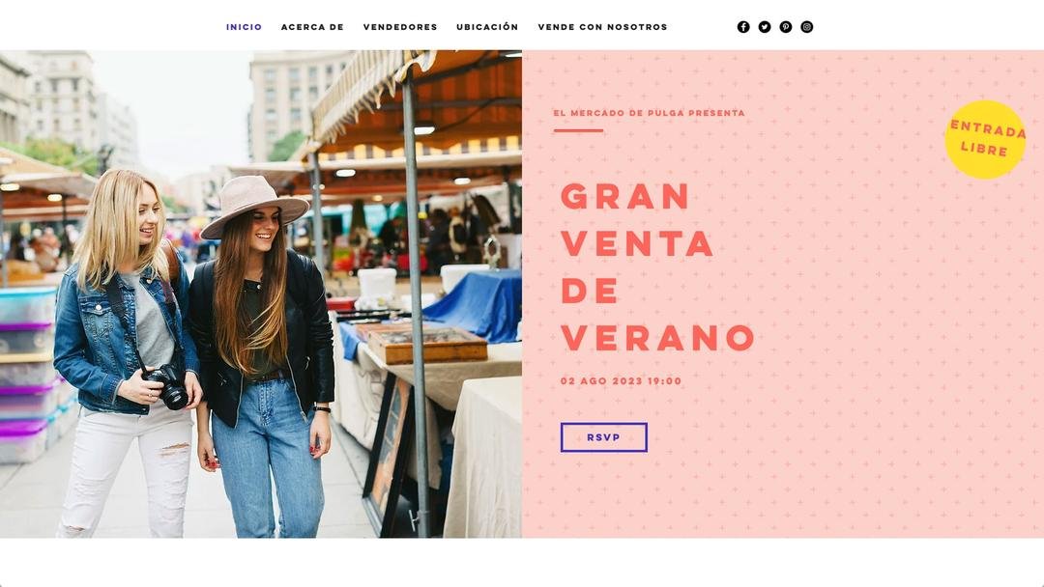Open Vende con Nosotros page

(602, 27)
